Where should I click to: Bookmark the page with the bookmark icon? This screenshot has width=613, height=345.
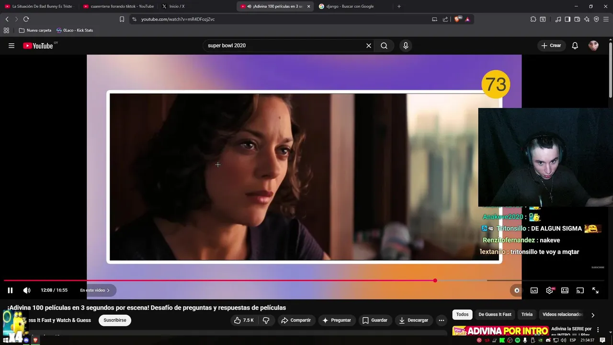coord(122,19)
